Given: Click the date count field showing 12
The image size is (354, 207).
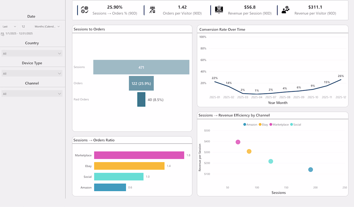Looking at the screenshot, I should click(x=25, y=26).
